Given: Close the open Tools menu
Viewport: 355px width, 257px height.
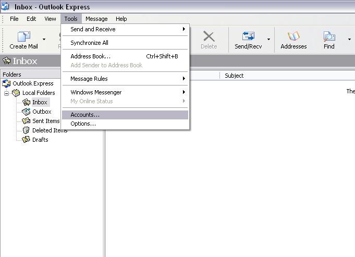Looking at the screenshot, I should (x=71, y=19).
